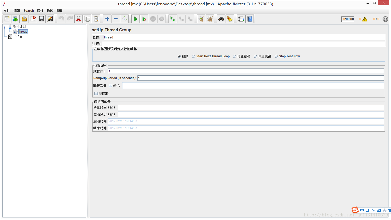
Task: Click the Shutdown test icon
Action: (x=161, y=19)
